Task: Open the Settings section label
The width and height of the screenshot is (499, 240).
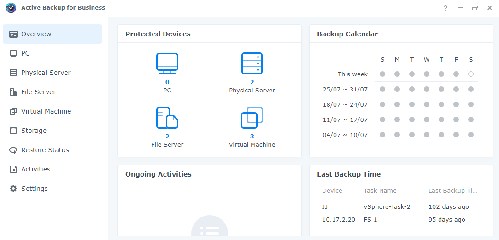Action: tap(35, 189)
